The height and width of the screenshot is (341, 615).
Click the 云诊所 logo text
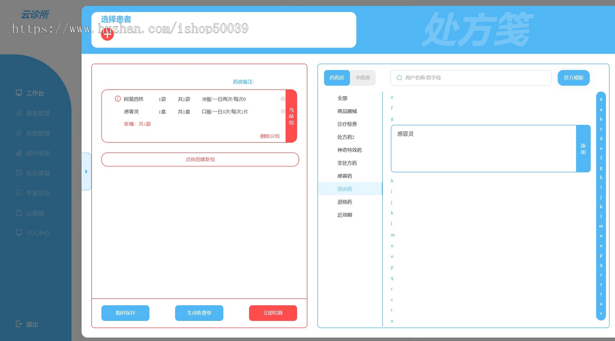point(34,14)
